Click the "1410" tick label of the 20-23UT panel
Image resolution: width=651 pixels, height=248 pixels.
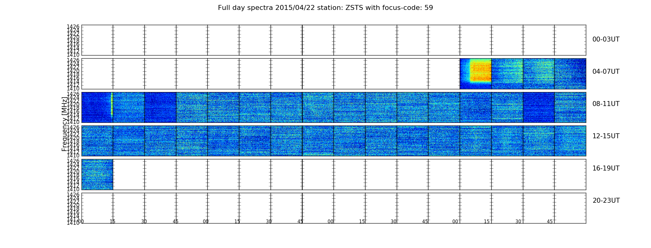coord(73,223)
